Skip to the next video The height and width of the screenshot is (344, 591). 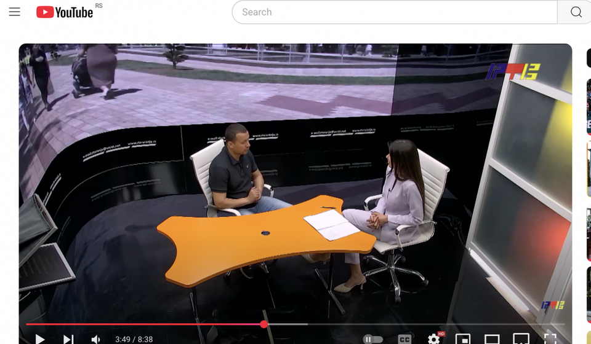tap(68, 339)
